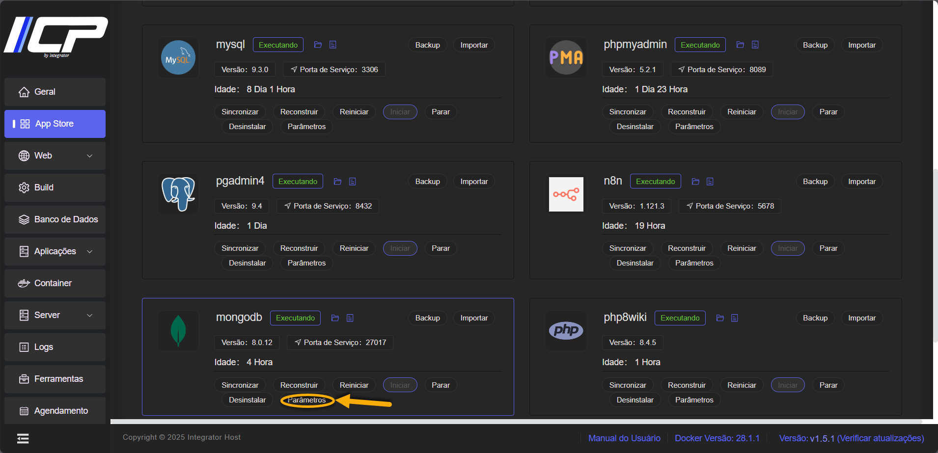Open the mysql folder icon

coord(318,45)
